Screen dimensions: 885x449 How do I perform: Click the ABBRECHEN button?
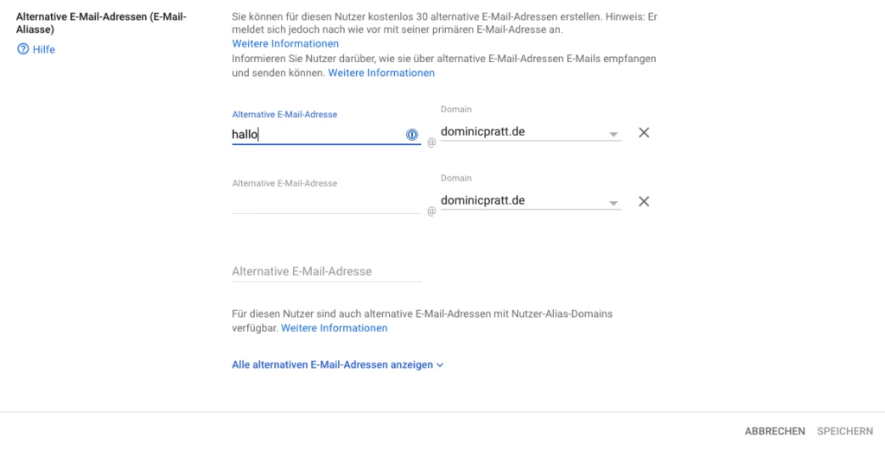point(775,432)
